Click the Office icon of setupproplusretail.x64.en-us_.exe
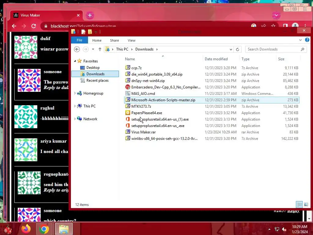 128,125
